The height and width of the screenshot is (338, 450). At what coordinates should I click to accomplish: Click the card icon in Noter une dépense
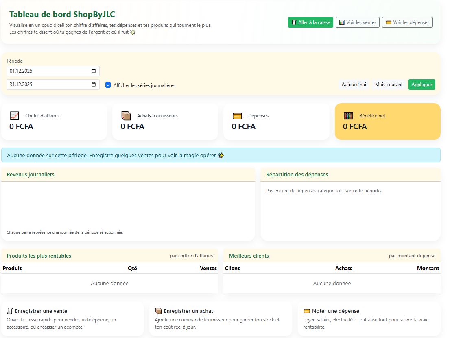click(x=307, y=311)
